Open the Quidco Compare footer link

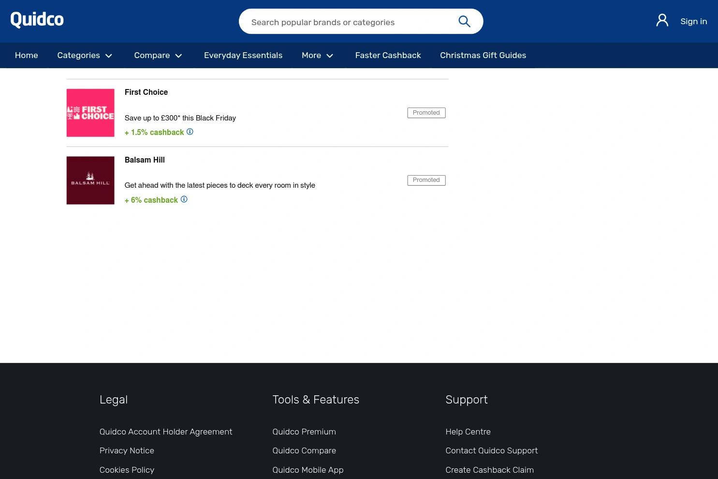click(x=304, y=450)
